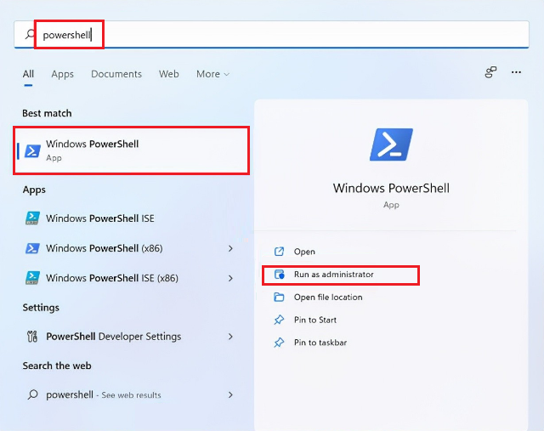Expand Windows PowerShell ISE (x86) details arrow
The width and height of the screenshot is (544, 431).
pyautogui.click(x=230, y=278)
